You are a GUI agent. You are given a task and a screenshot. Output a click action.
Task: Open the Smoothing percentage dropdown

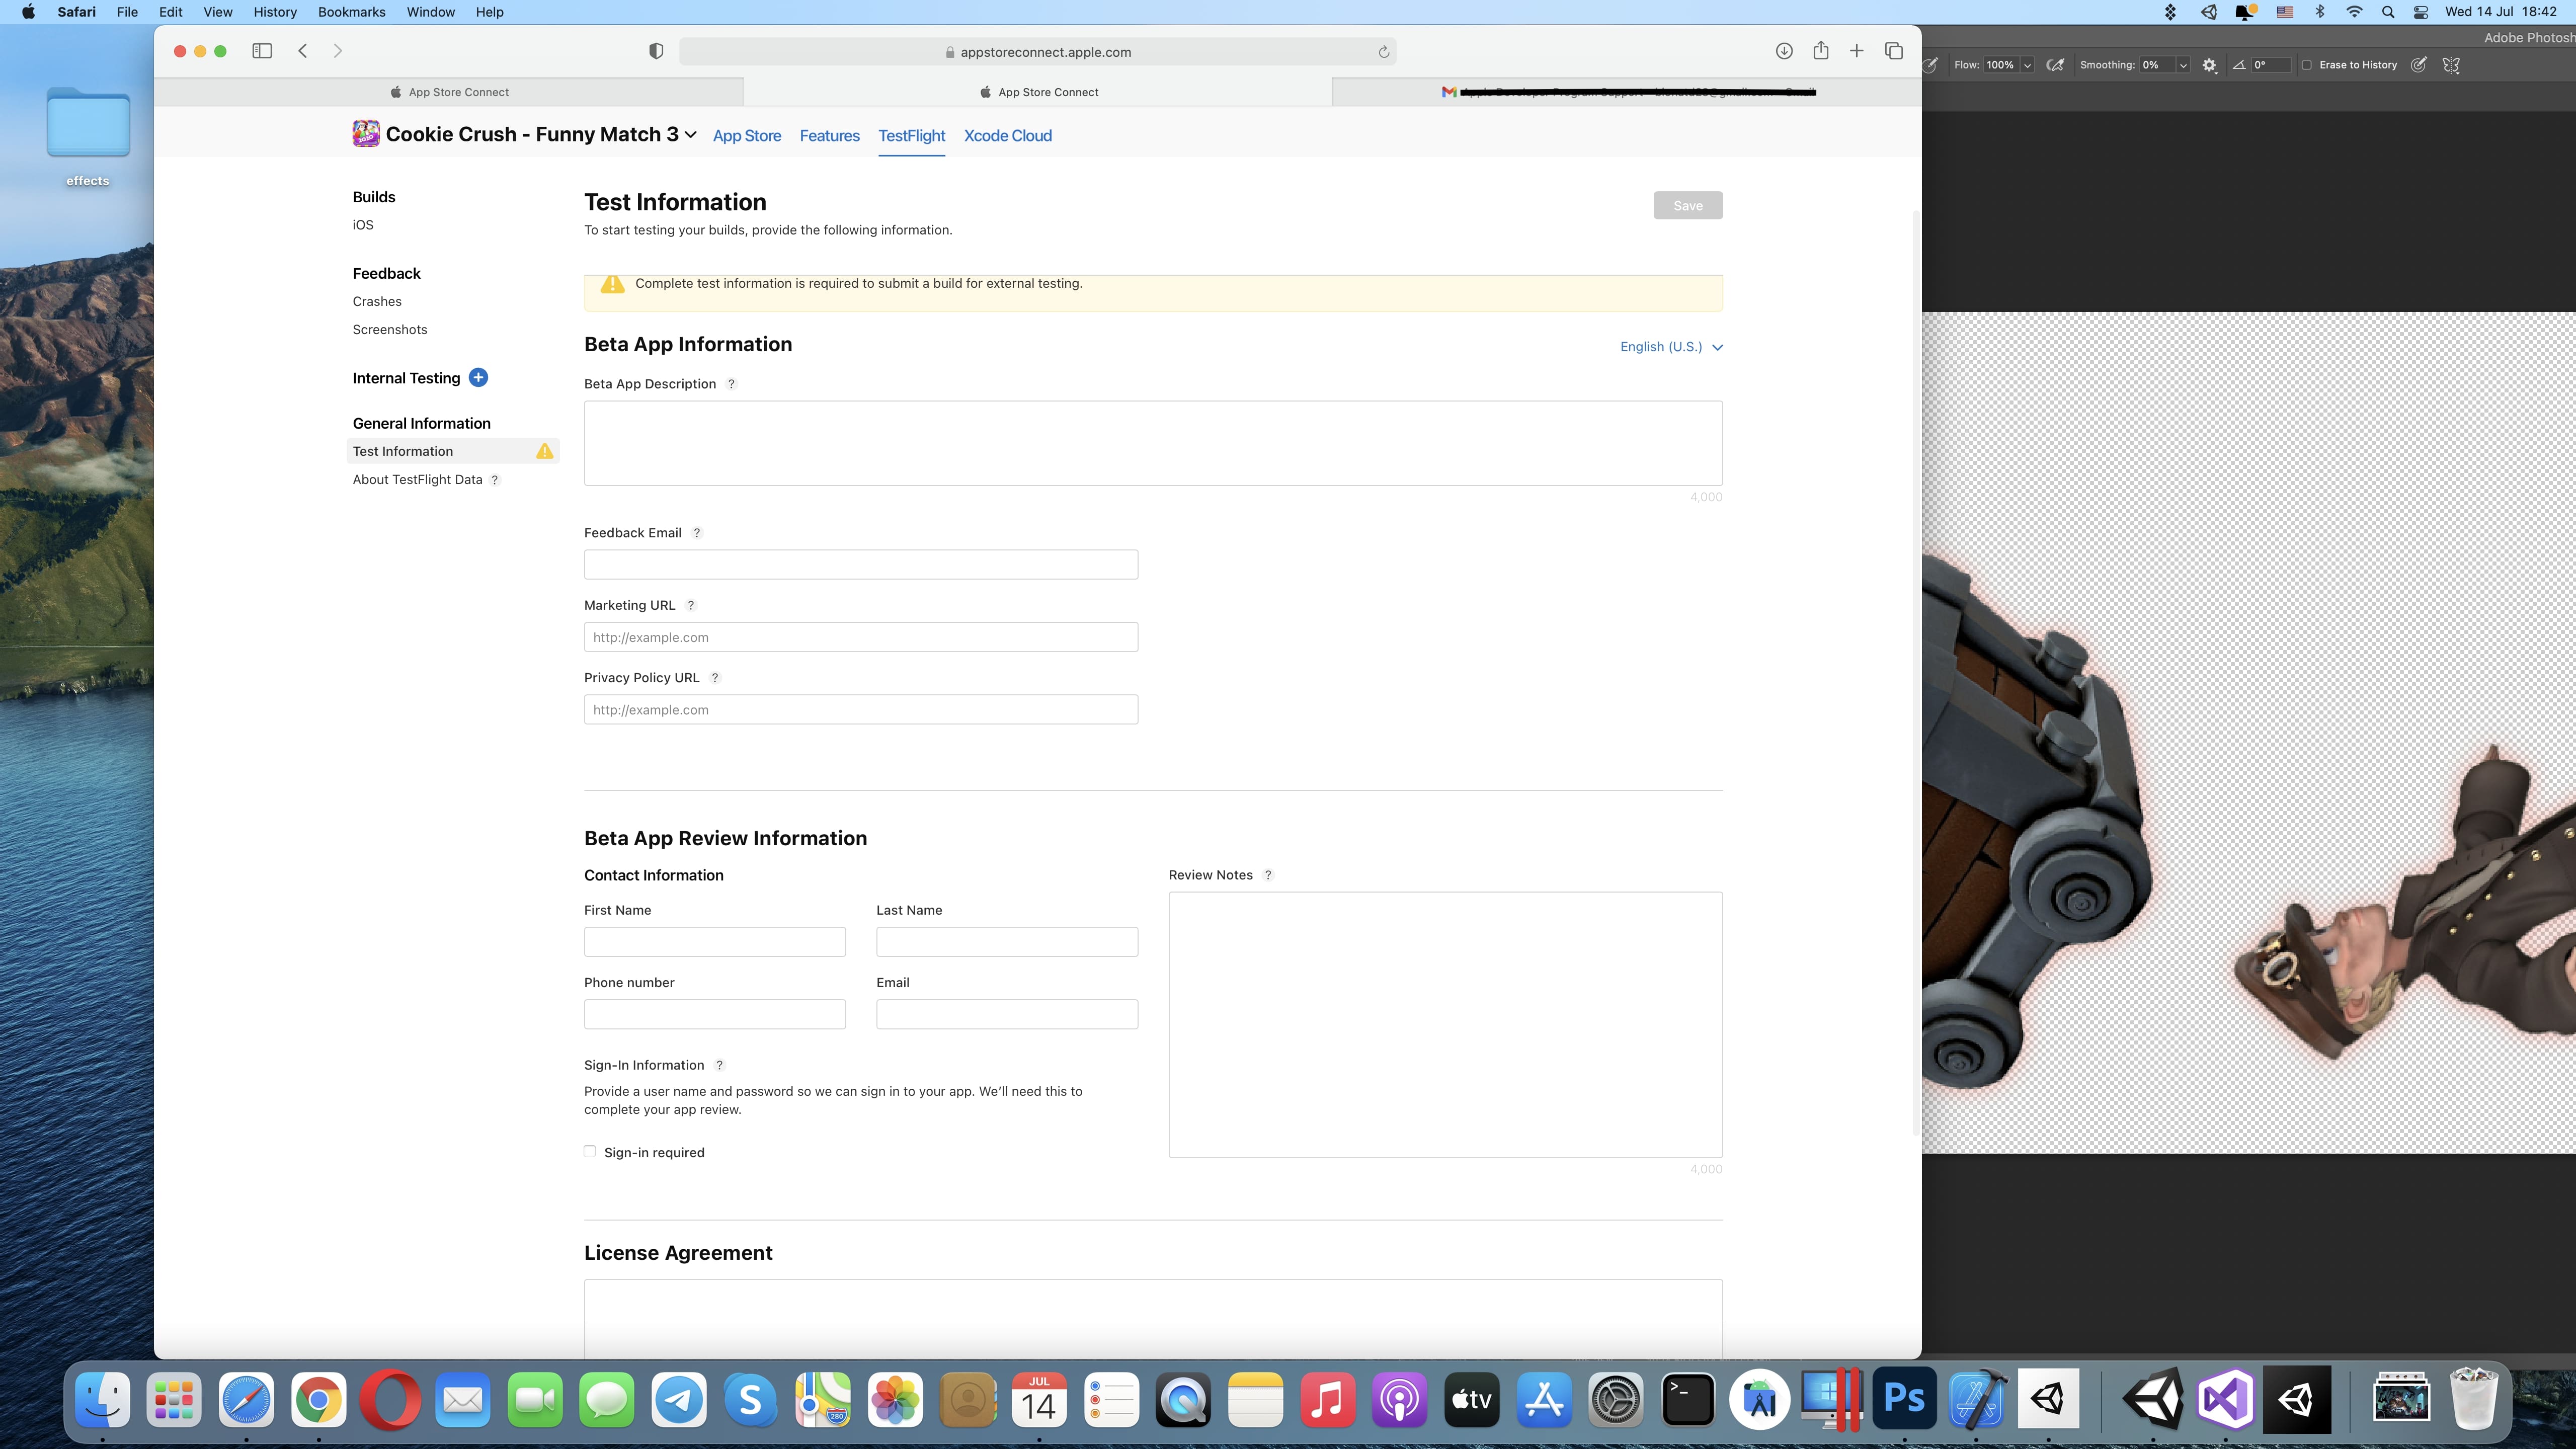2183,65
